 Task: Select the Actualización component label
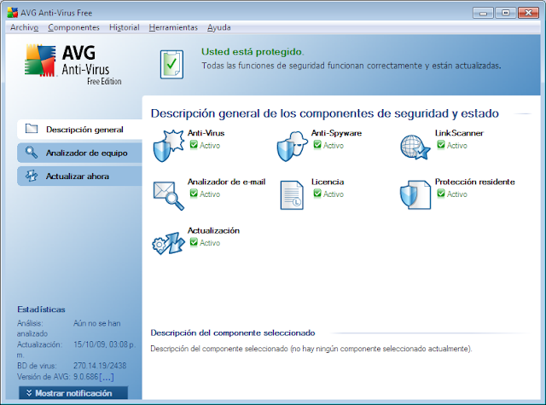(x=213, y=230)
